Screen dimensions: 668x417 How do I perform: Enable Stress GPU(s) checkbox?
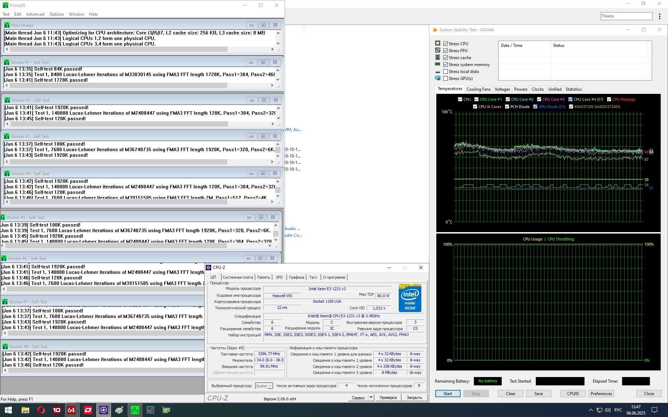point(445,78)
